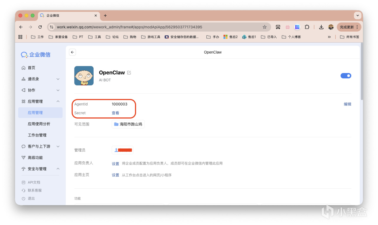The width and height of the screenshot is (378, 225).
Task: Open the 购物 bookmark folder
Action: pos(130,37)
